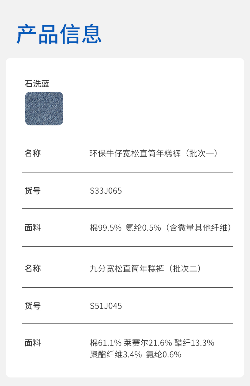Click the 货号 label beside S33J065
The height and width of the screenshot is (386, 250).
(x=33, y=191)
